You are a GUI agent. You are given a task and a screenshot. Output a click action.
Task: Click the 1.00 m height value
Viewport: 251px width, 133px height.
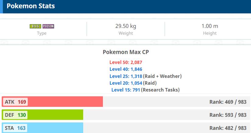pyautogui.click(x=210, y=26)
